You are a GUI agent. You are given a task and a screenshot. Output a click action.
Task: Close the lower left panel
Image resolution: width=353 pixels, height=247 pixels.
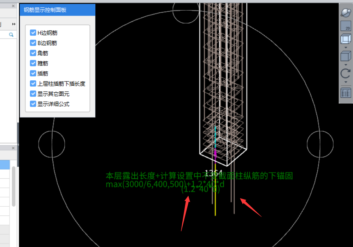pyautogui.click(x=13, y=148)
